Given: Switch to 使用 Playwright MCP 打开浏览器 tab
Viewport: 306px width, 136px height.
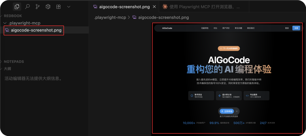Looking at the screenshot, I should (204, 7).
